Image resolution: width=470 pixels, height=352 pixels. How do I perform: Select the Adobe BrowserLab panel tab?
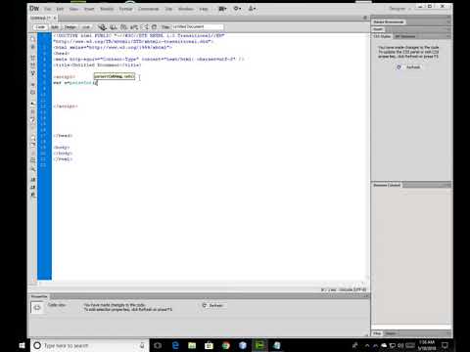tap(389, 22)
